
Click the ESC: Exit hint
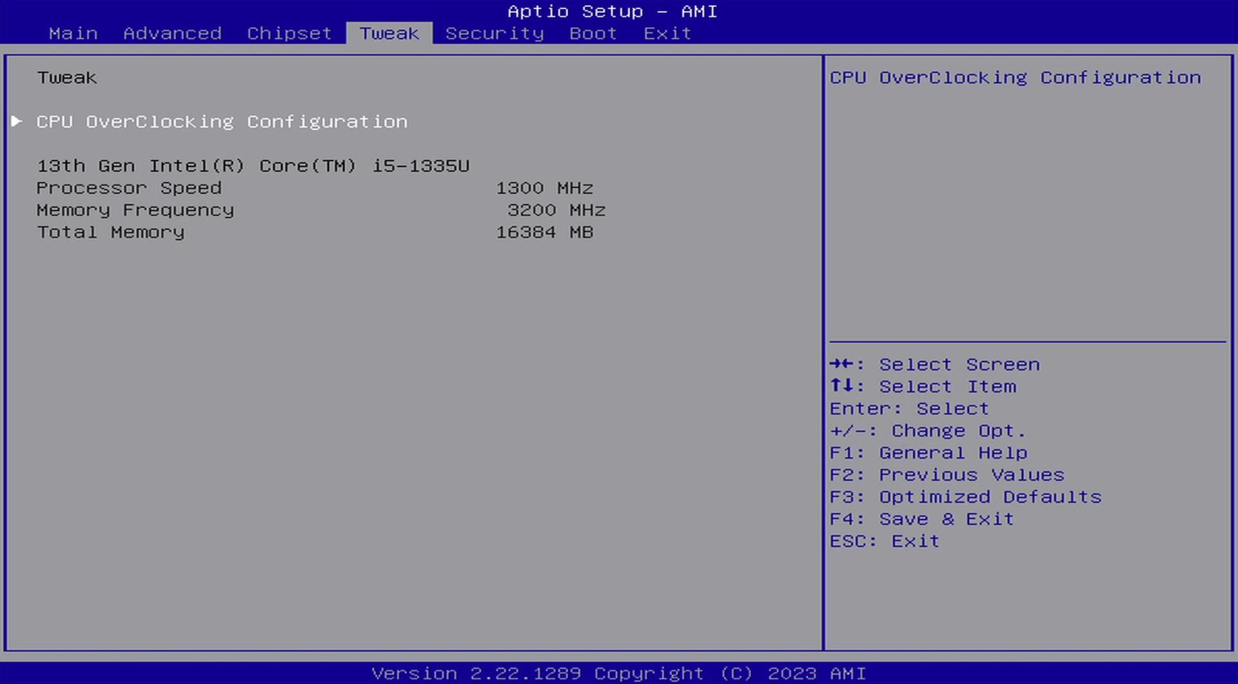click(x=885, y=542)
